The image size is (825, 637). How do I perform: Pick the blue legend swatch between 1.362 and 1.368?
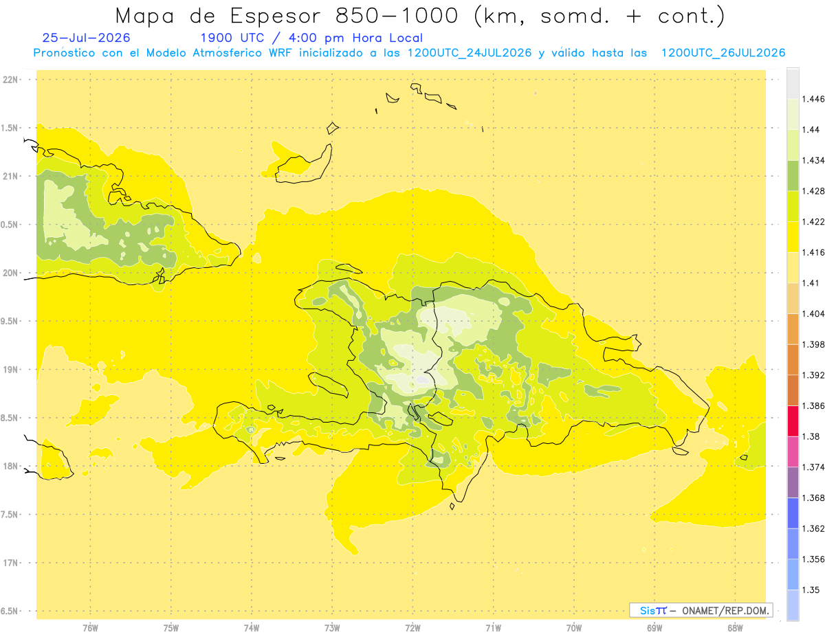(x=793, y=513)
